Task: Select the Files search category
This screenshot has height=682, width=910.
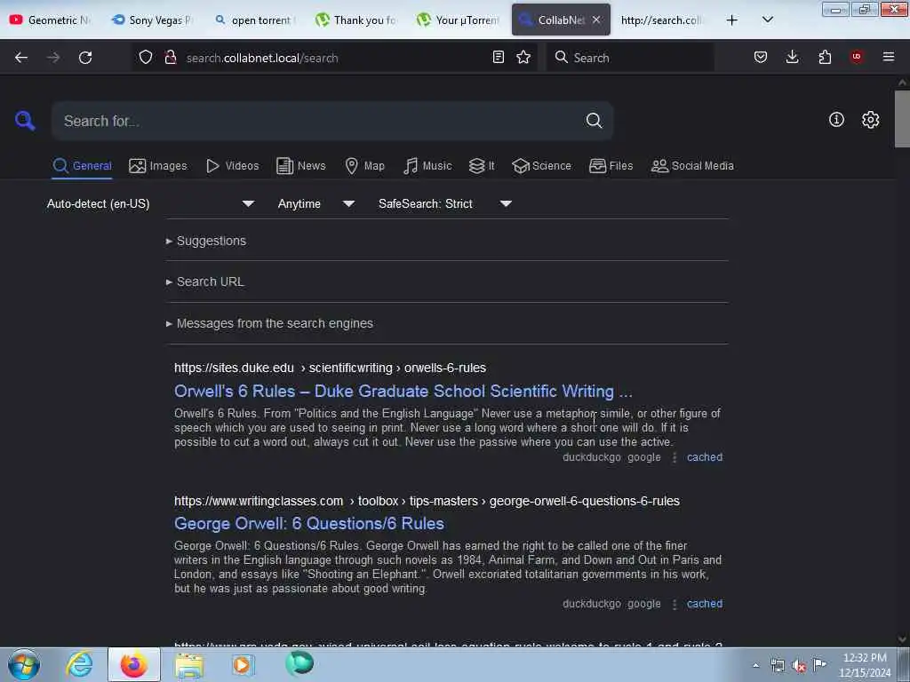Action: click(x=611, y=166)
